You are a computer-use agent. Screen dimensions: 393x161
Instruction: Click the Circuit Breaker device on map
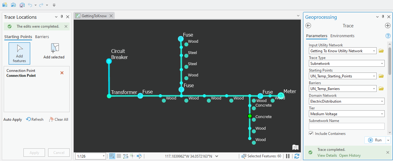click(x=109, y=61)
